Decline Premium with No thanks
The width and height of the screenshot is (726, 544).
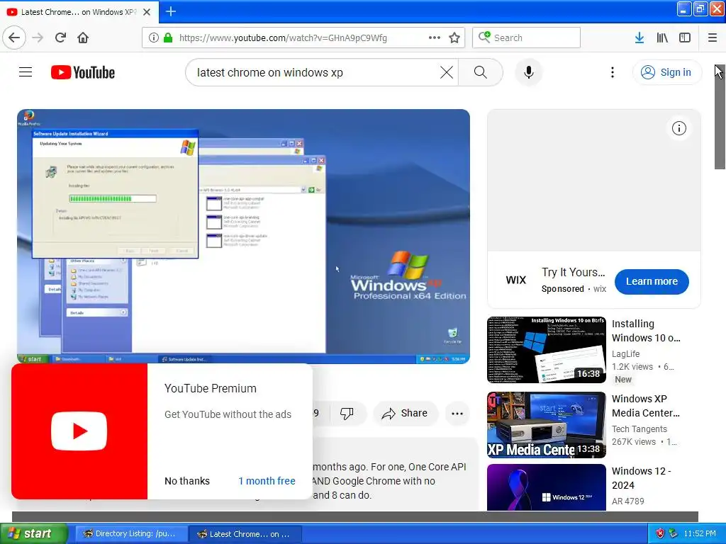[x=187, y=481]
